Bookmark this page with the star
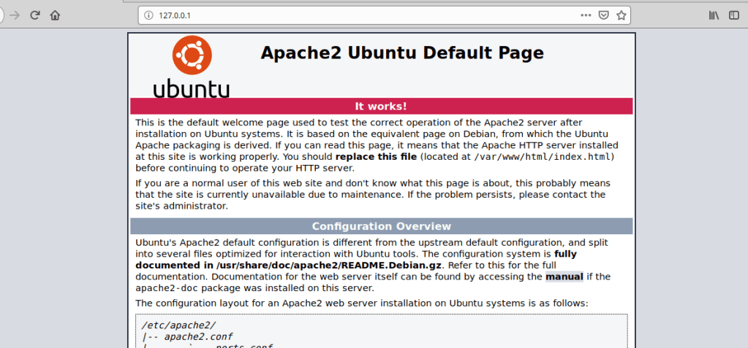The height and width of the screenshot is (348, 748). tap(621, 15)
